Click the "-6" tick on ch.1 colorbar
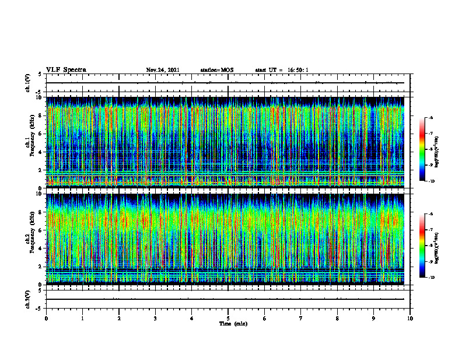The image size is (462, 357). [x=430, y=118]
